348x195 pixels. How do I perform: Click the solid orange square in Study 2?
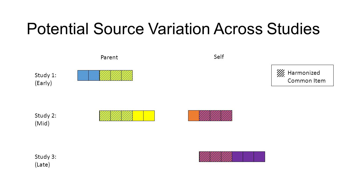click(x=194, y=116)
